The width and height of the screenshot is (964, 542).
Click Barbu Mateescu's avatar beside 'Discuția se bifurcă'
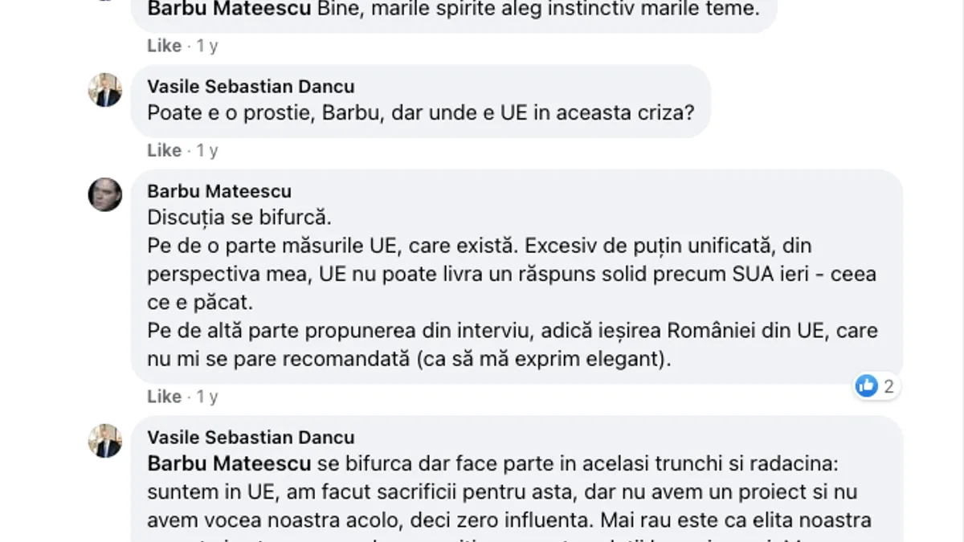[105, 194]
